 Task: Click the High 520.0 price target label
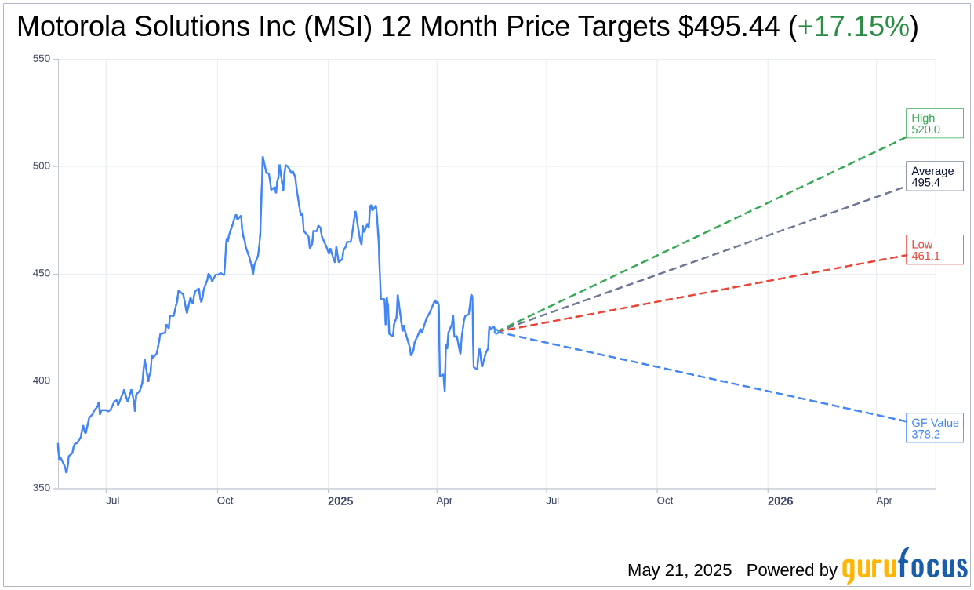coord(935,123)
